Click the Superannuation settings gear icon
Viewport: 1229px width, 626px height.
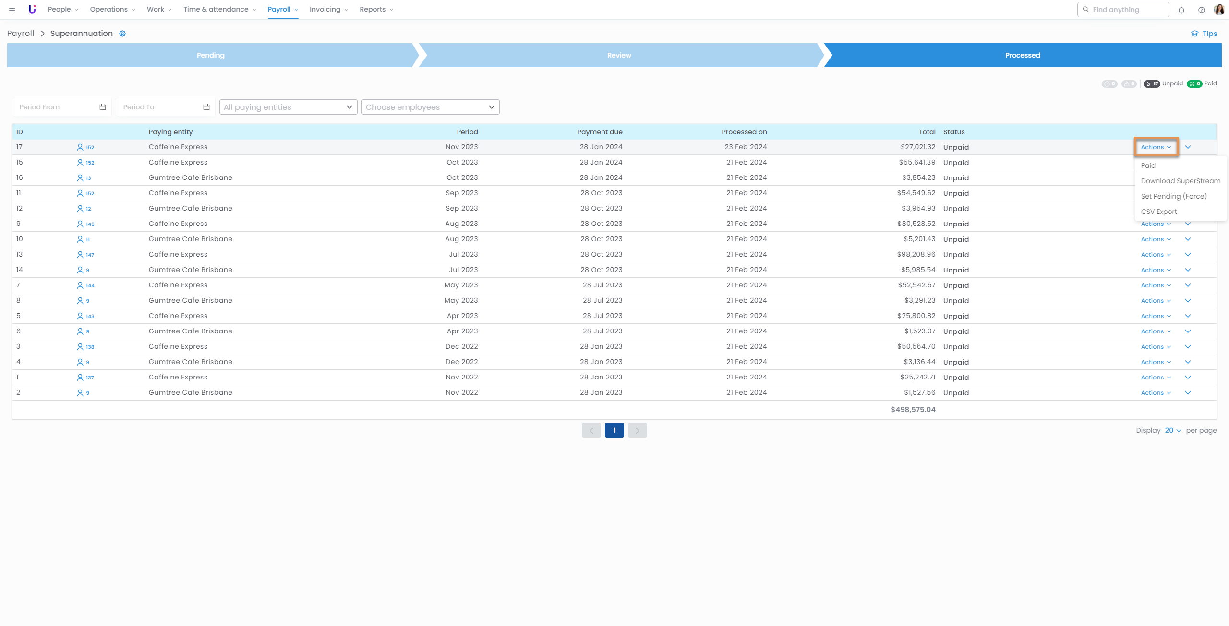122,34
